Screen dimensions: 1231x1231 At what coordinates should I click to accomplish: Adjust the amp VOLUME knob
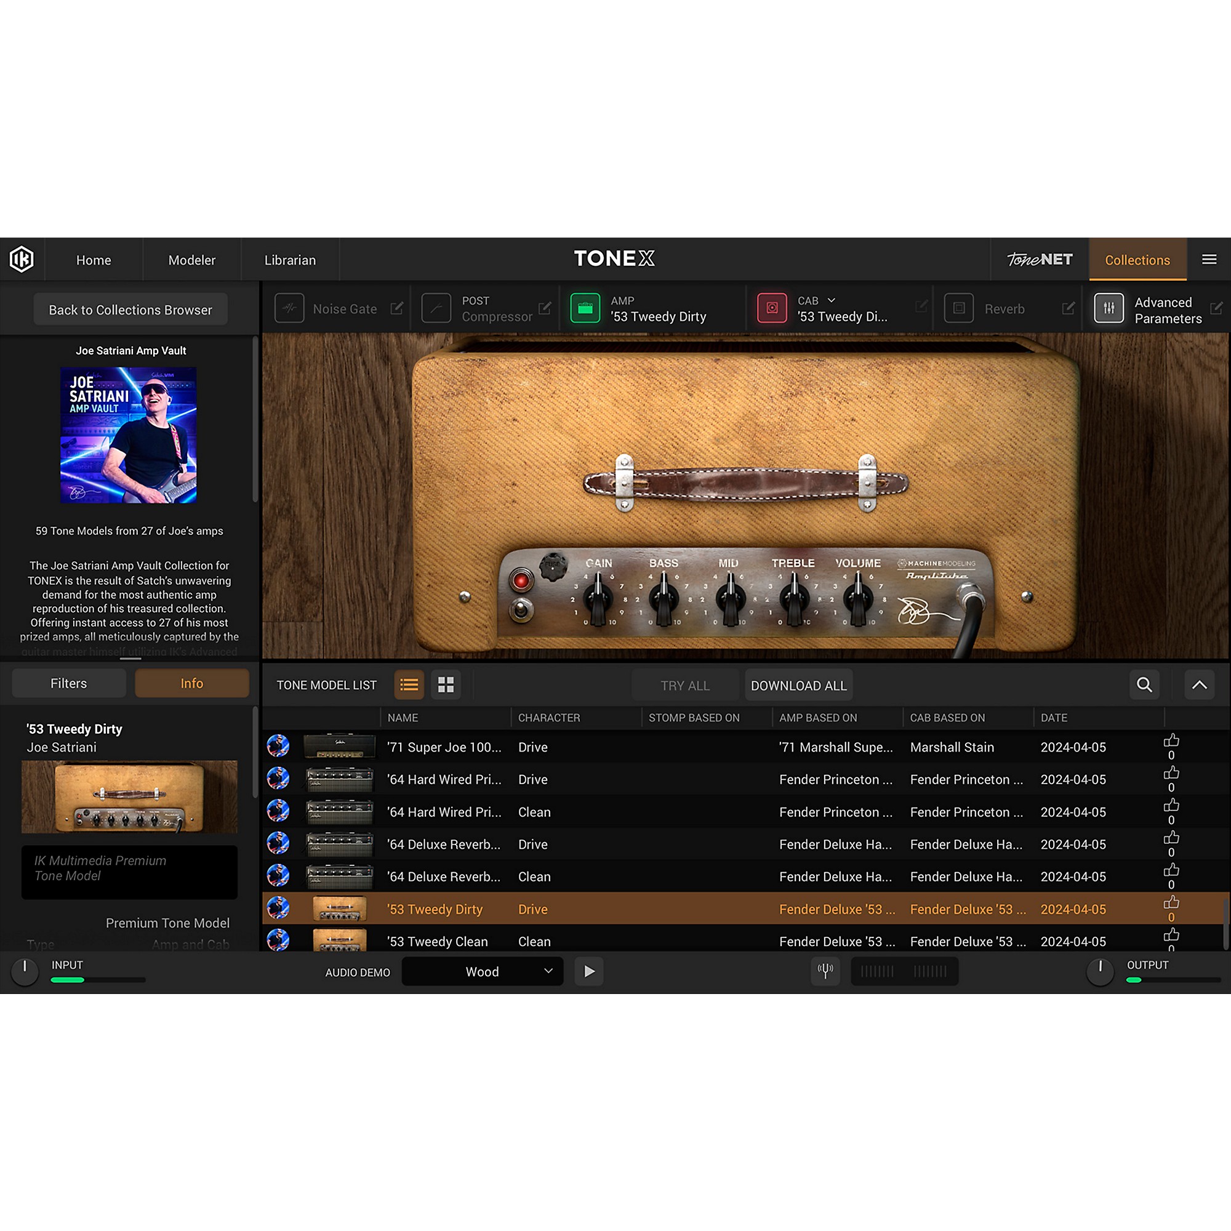click(858, 599)
